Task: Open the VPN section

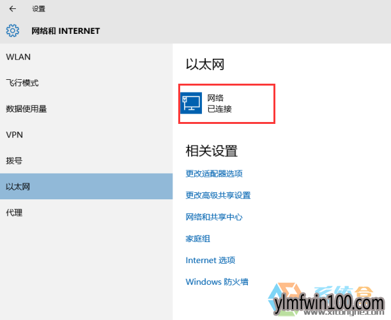Action: (86, 135)
